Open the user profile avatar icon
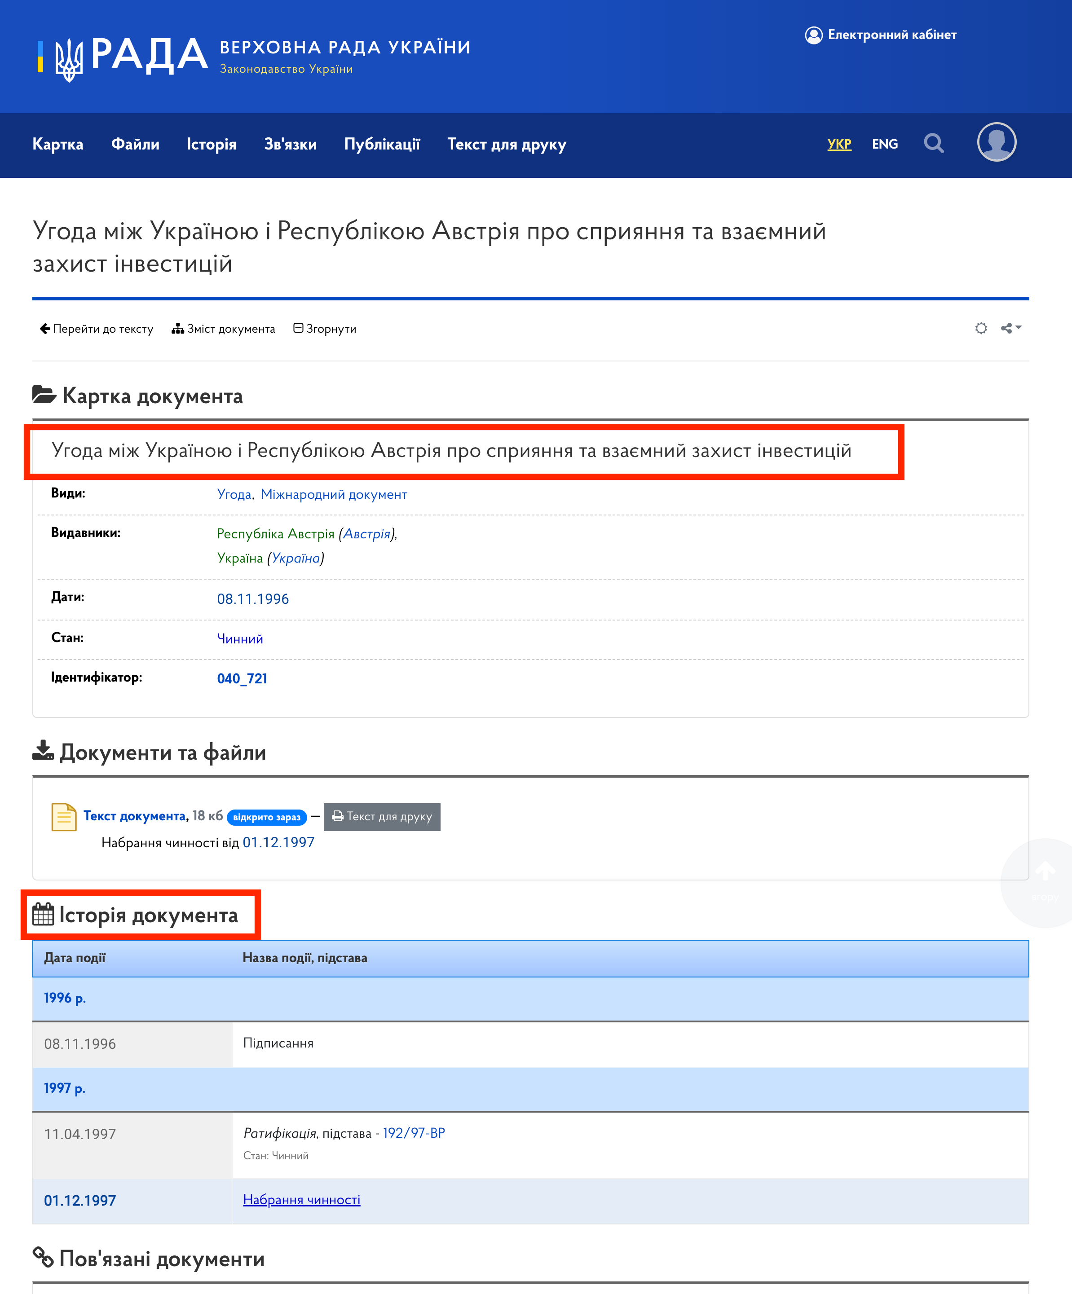1072x1294 pixels. coord(996,142)
